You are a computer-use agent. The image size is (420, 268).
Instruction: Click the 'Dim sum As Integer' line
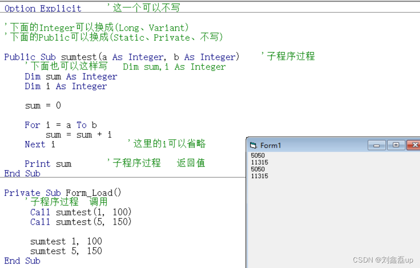coord(71,76)
